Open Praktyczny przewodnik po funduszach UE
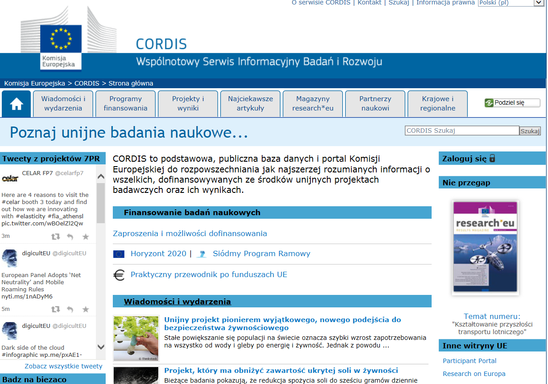 tap(209, 275)
